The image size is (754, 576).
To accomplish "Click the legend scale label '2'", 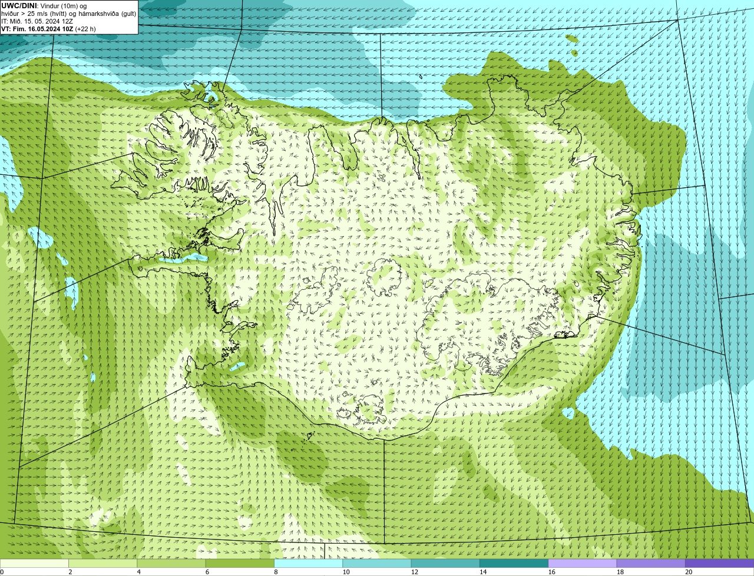I will click(x=70, y=572).
